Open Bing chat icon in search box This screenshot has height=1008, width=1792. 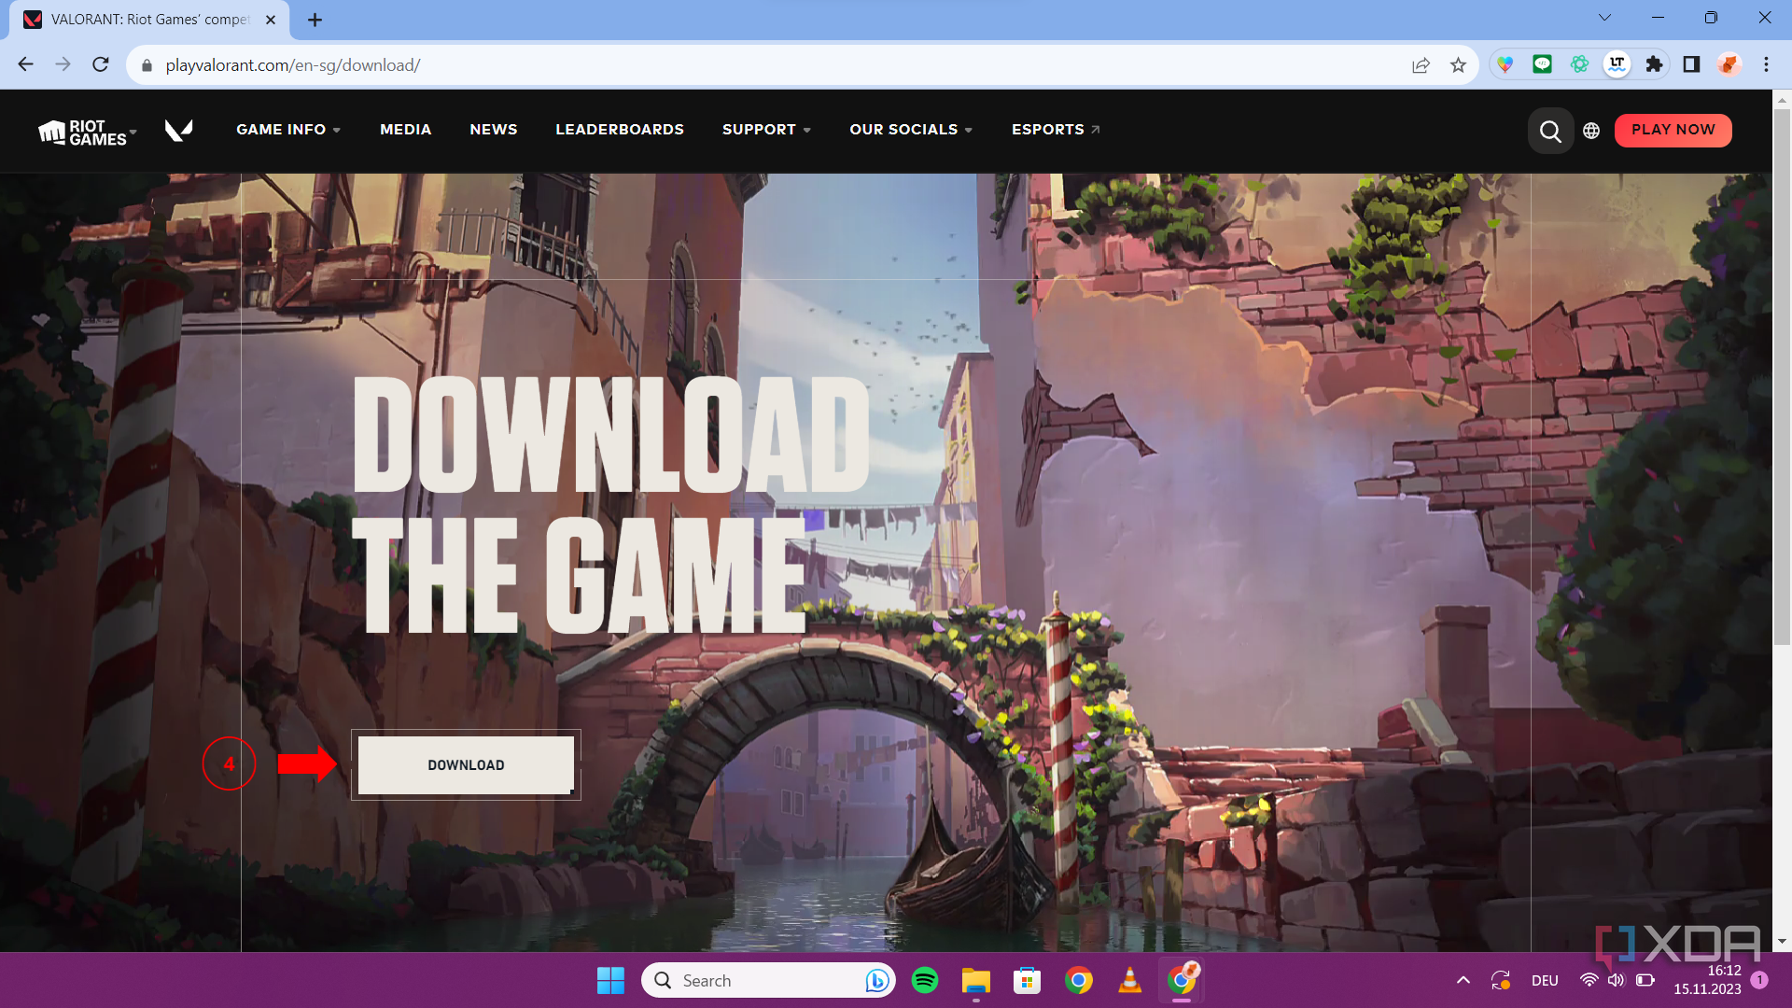[876, 980]
